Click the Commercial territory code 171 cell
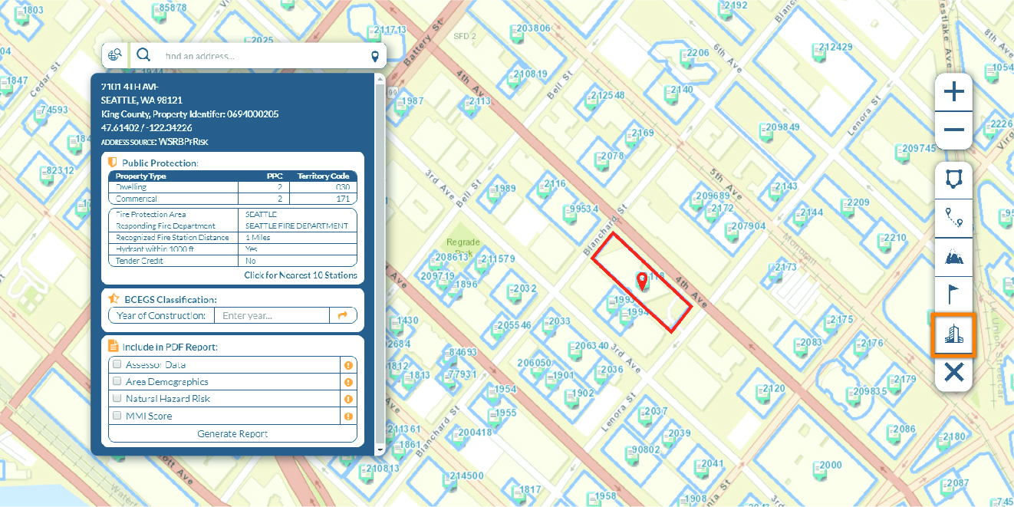The image size is (1014, 507). (323, 199)
